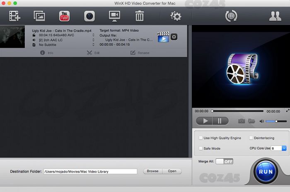
Task: Click the Add Video icon
Action: pyautogui.click(x=15, y=16)
